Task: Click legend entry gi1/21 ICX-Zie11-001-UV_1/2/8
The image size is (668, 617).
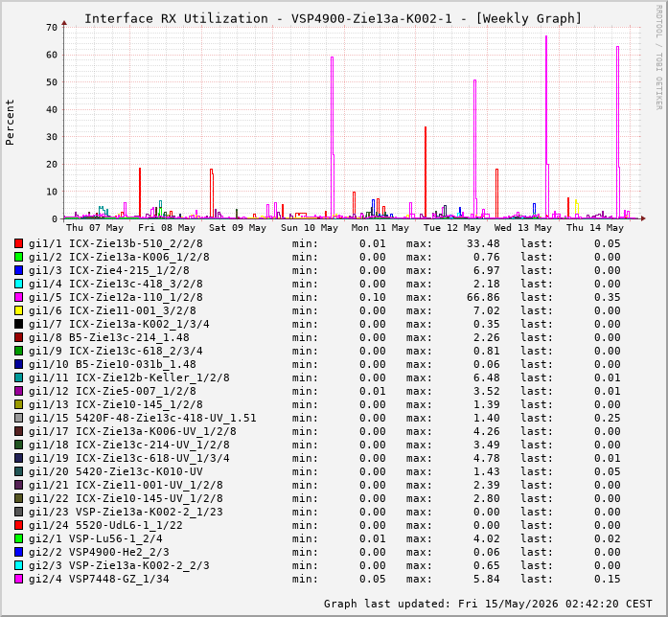Action: coord(126,485)
